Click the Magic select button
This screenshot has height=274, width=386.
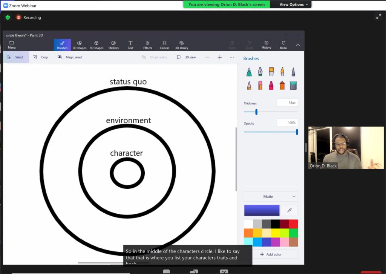pyautogui.click(x=70, y=57)
